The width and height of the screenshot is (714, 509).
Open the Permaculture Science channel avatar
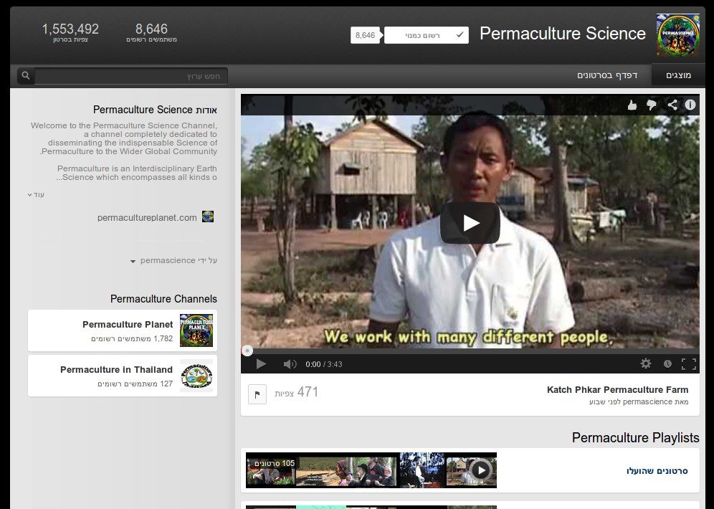[x=677, y=34]
